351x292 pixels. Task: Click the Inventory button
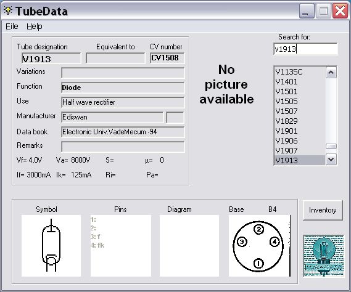pos(323,210)
